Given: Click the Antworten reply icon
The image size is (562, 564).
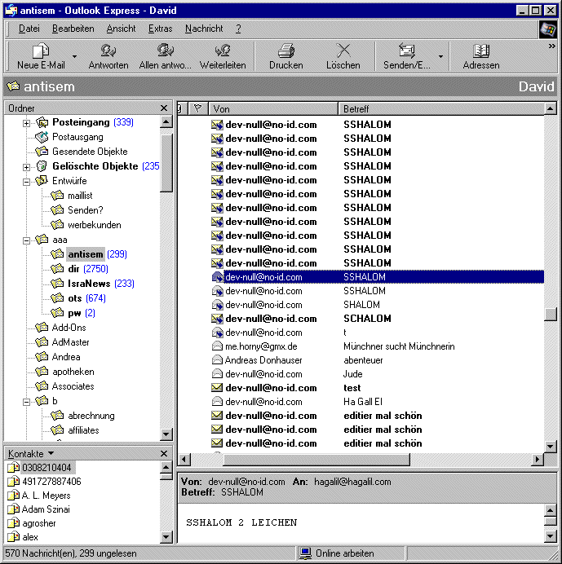Looking at the screenshot, I should point(108,51).
